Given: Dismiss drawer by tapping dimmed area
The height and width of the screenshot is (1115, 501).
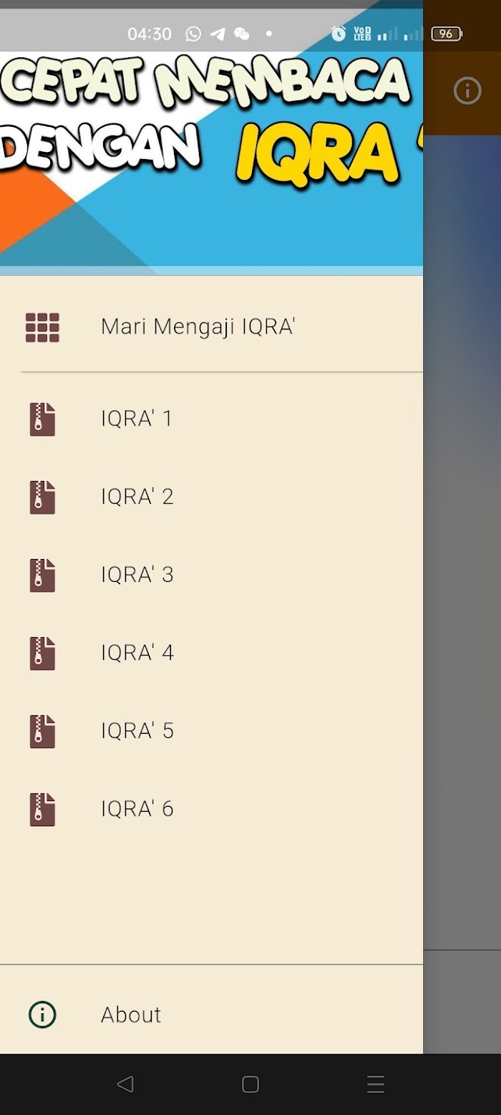Looking at the screenshot, I should 462,573.
